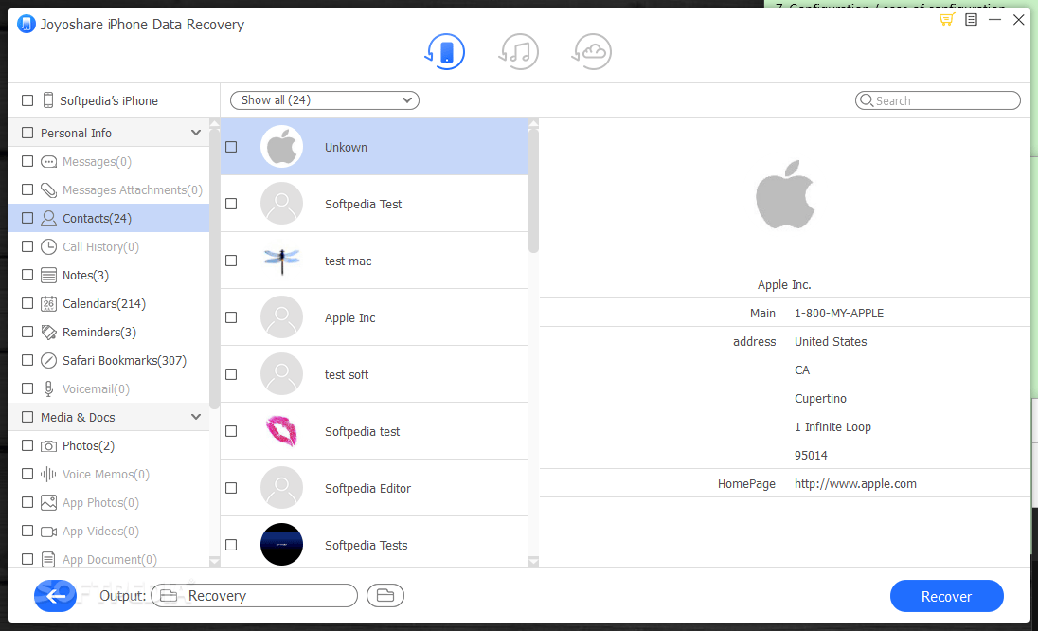1038x631 pixels.
Task: Click the dark thumbnail of Softpedia Tests
Action: [281, 544]
